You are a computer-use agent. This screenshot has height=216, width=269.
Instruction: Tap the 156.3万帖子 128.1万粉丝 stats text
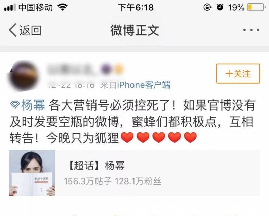(113, 181)
